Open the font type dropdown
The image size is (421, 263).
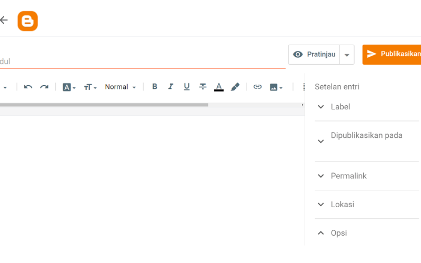(69, 87)
